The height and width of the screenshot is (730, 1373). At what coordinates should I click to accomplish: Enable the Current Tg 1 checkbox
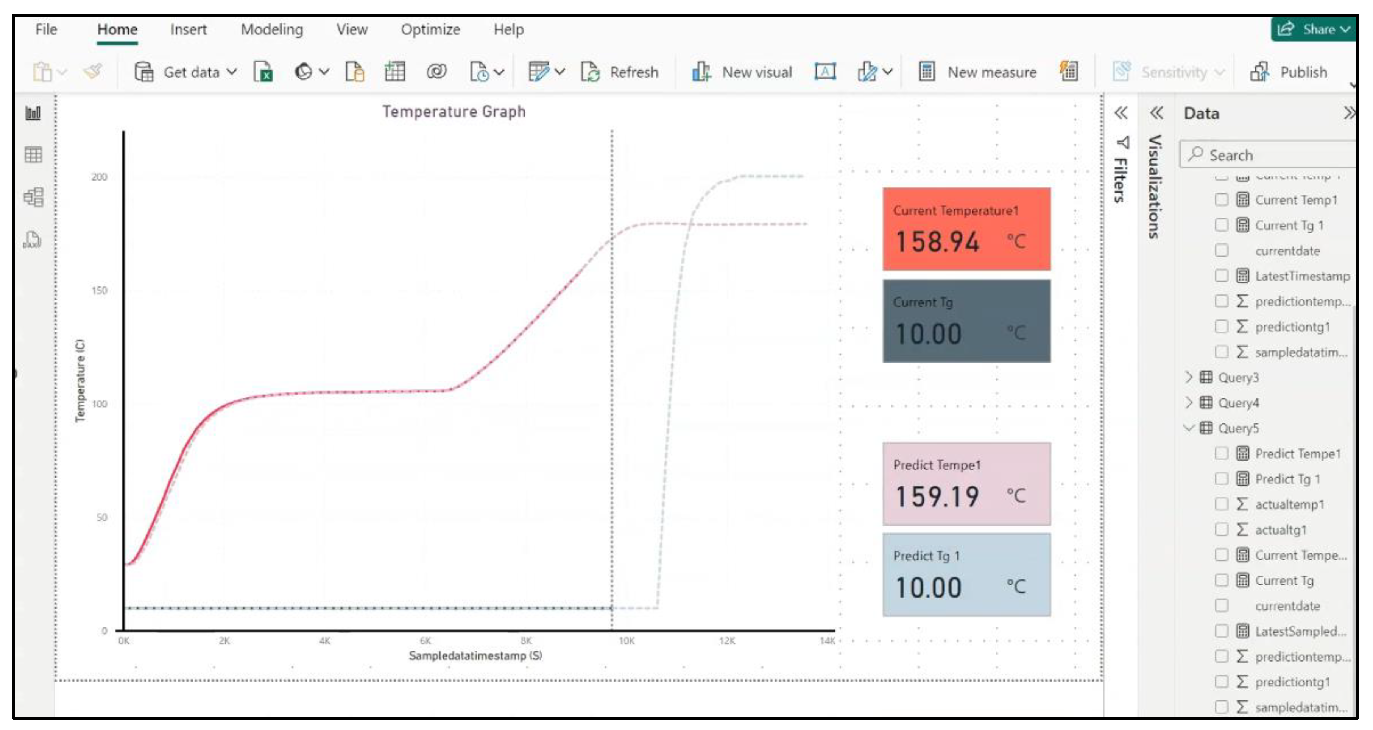[1221, 226]
